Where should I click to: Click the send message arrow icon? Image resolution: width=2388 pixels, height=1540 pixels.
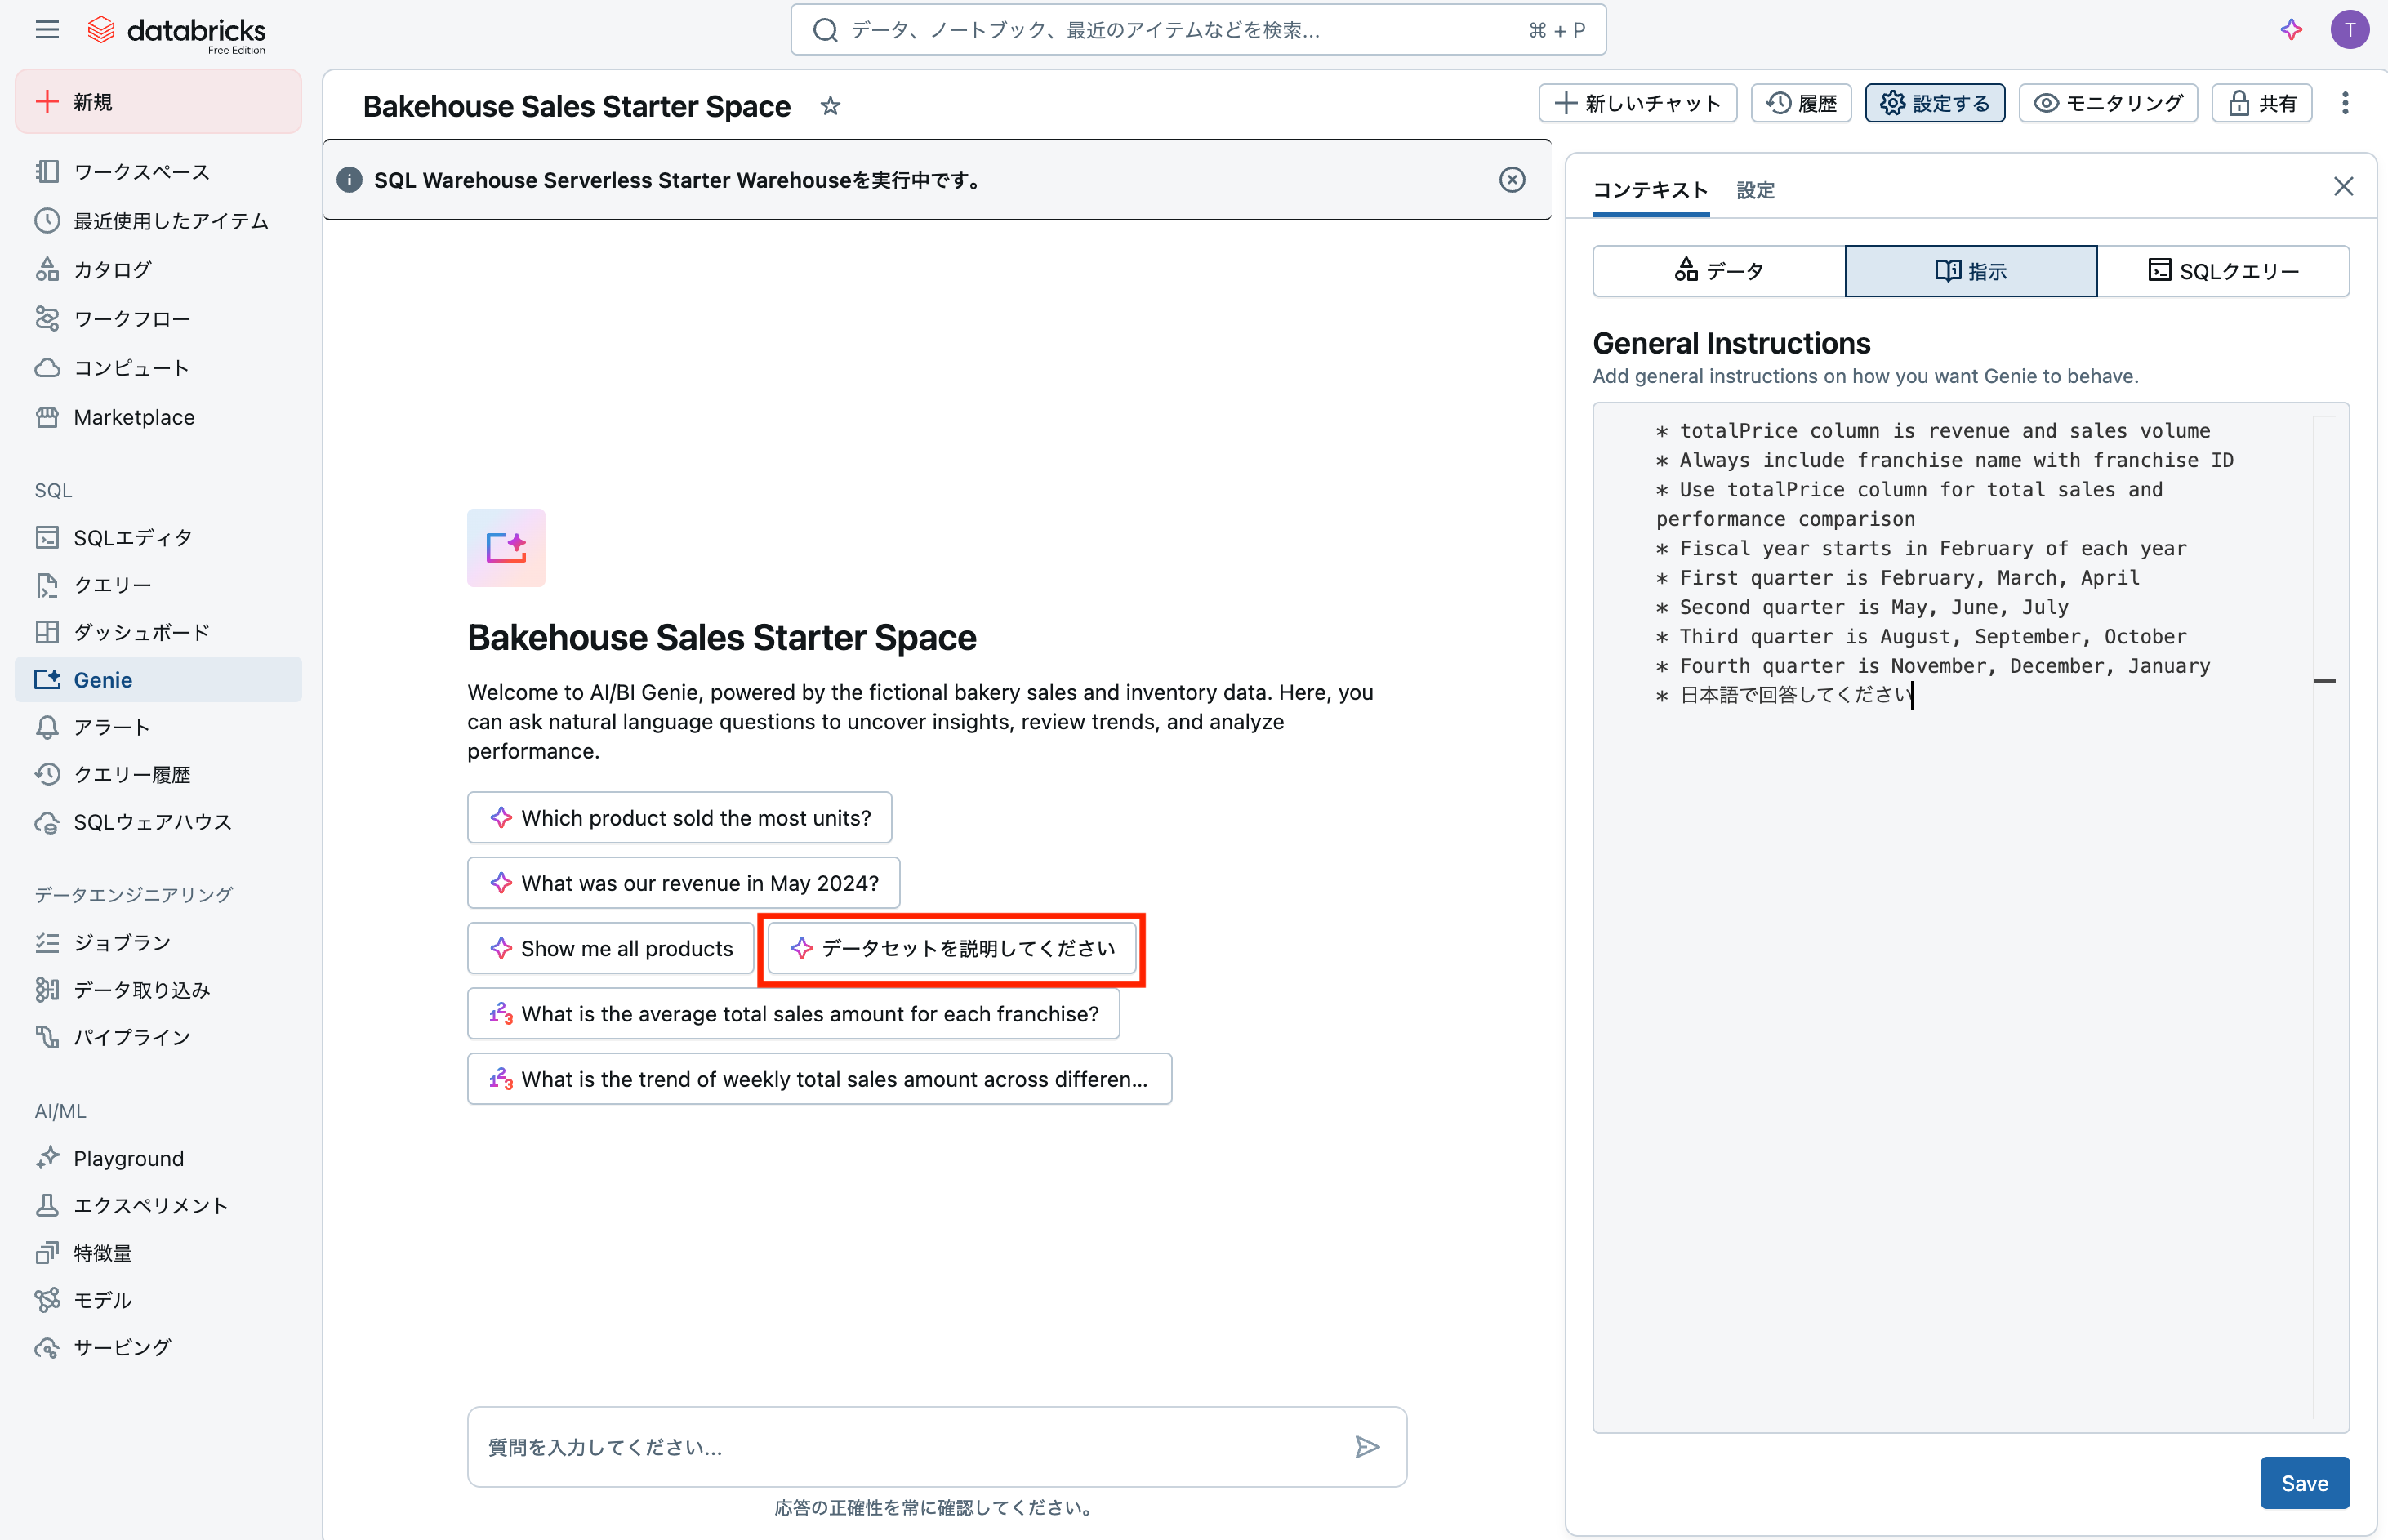tap(1367, 1446)
